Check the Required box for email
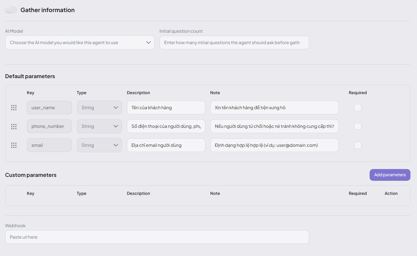Screen dimensions: 417x256 358,145
